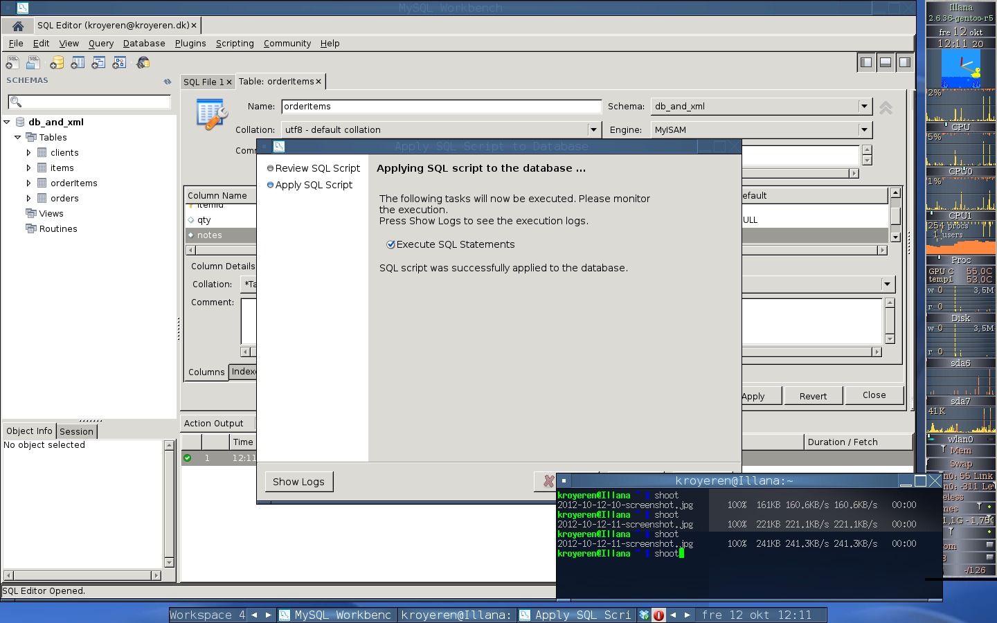The height and width of the screenshot is (623, 997).
Task: Open an SQL script file icon
Action: (33, 63)
